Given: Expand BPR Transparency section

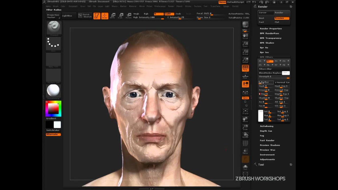Looking at the screenshot, I should point(271,38).
